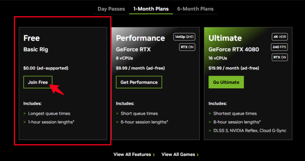305x161 pixels.
Task: Click the Includes heading in Free card
Action: coord(32,104)
